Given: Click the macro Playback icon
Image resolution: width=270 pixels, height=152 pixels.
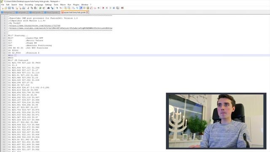Looking at the screenshot, I should [x=111, y=8].
